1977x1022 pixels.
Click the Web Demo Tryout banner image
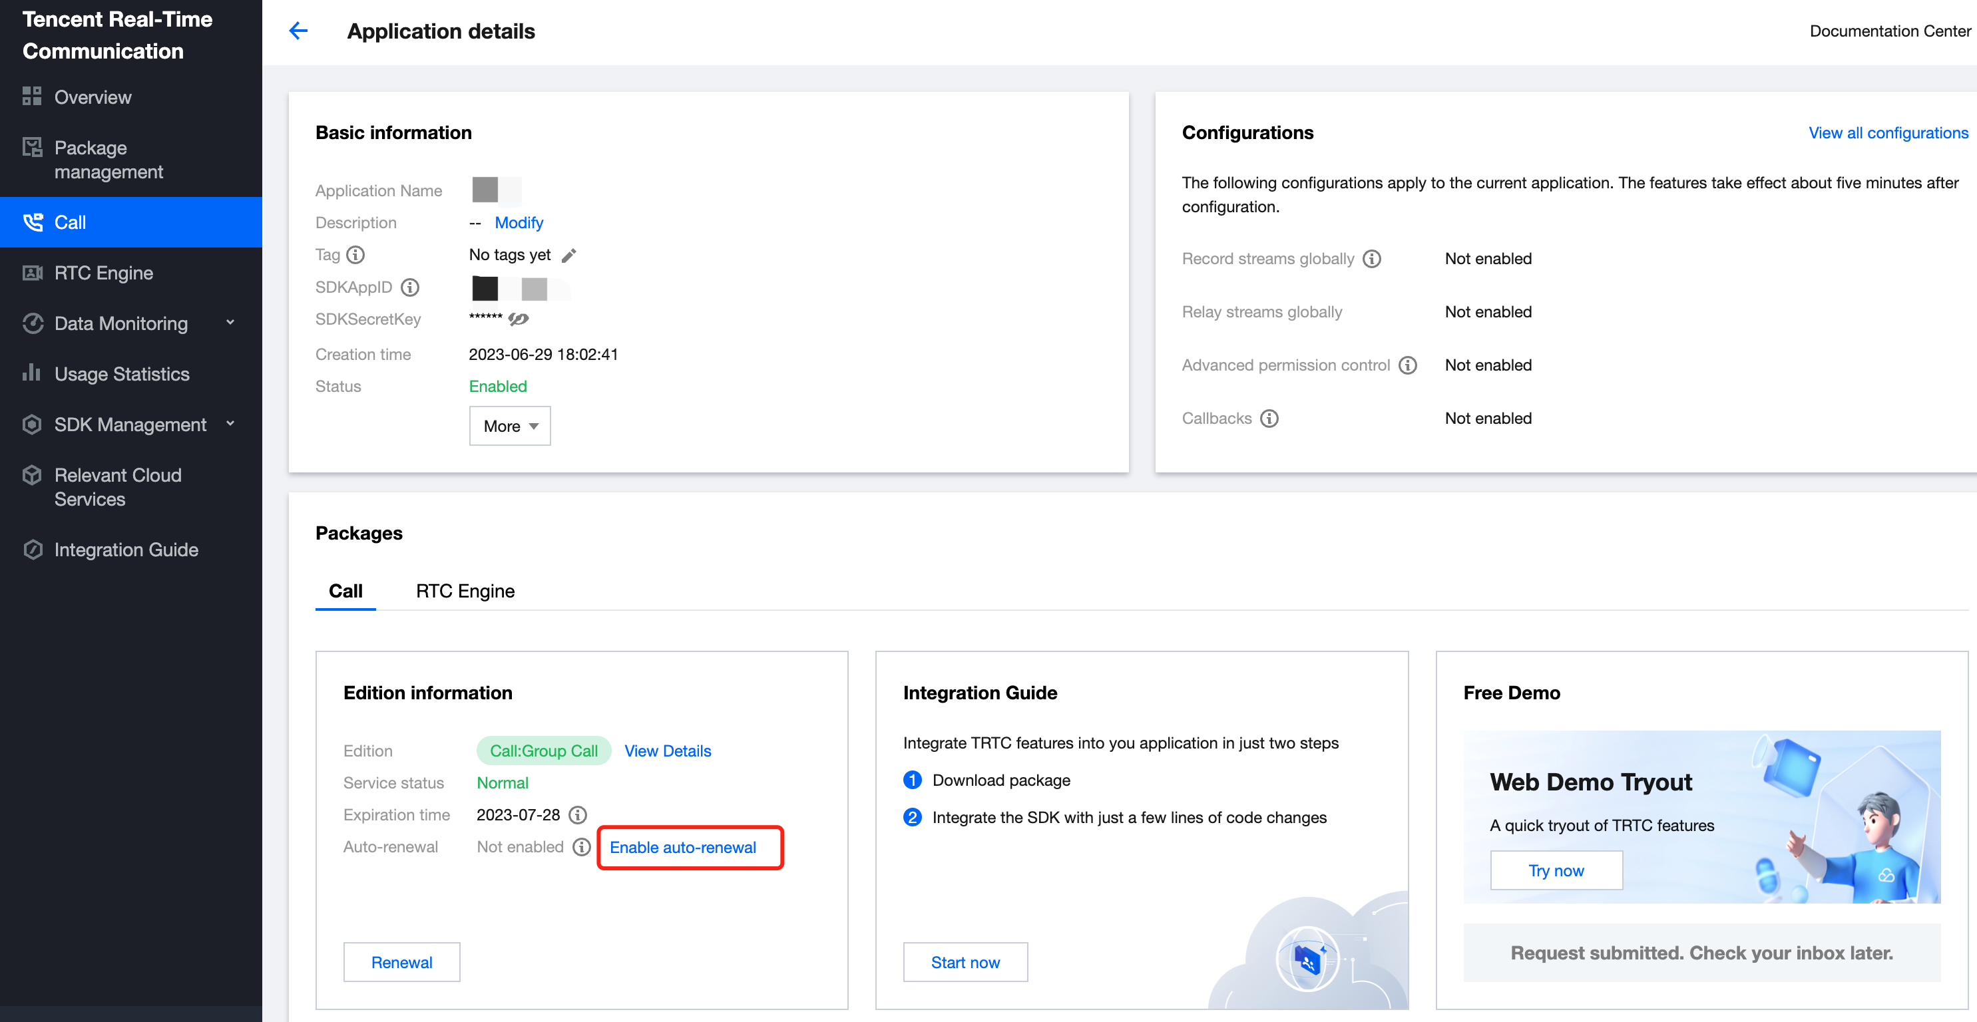[1702, 816]
